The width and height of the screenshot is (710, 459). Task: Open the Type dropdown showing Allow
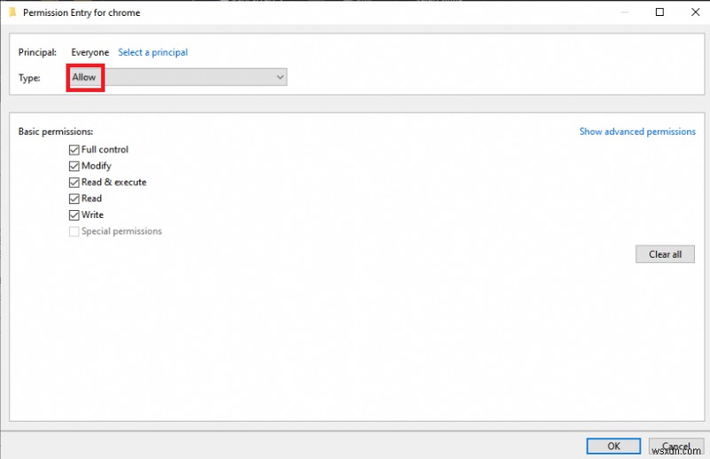178,77
